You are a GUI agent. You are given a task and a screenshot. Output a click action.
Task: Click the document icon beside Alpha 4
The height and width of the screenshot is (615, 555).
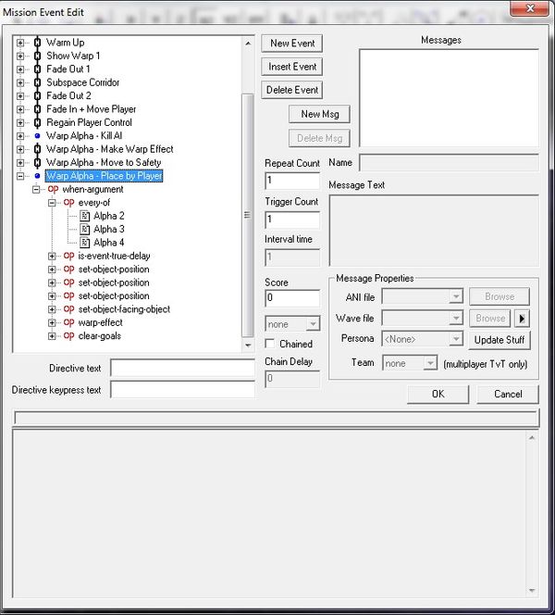click(x=84, y=243)
